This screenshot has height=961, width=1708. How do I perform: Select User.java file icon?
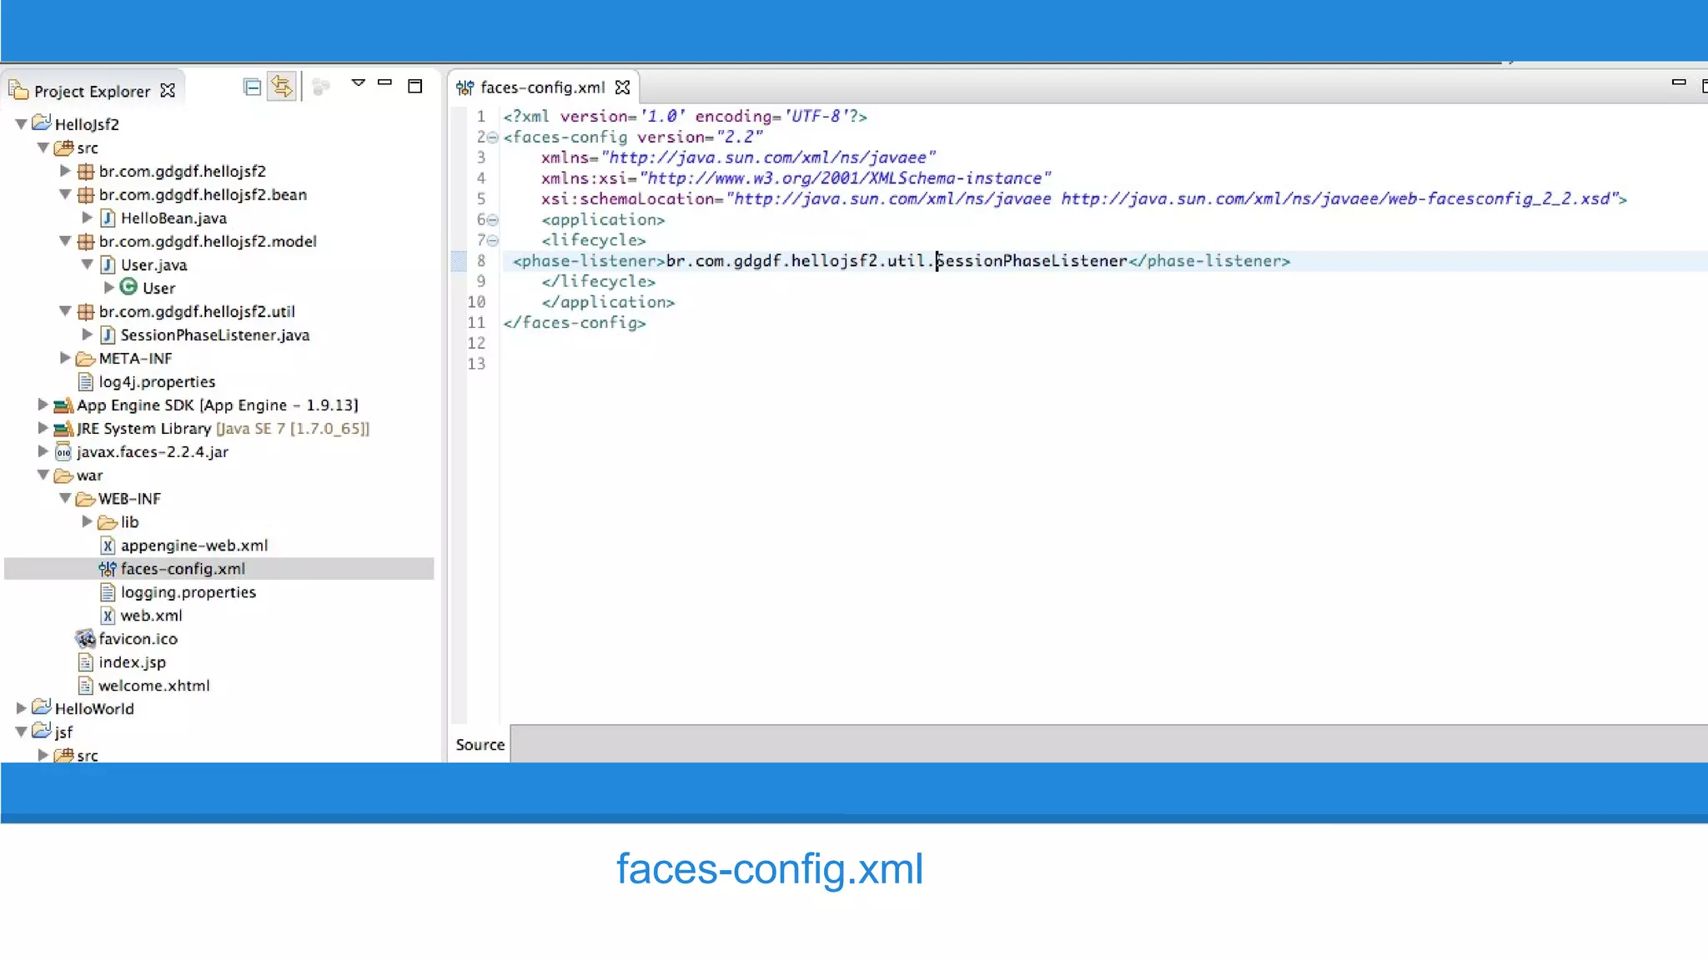(x=108, y=264)
